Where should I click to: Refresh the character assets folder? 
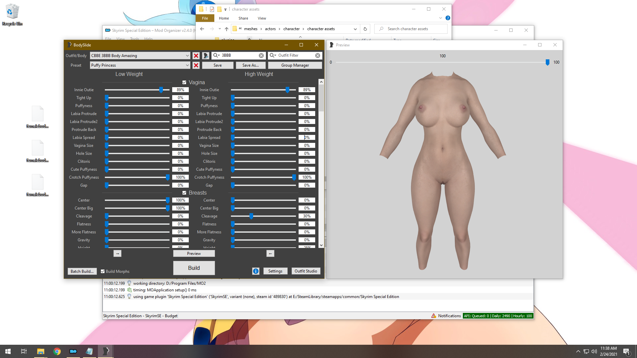365,29
